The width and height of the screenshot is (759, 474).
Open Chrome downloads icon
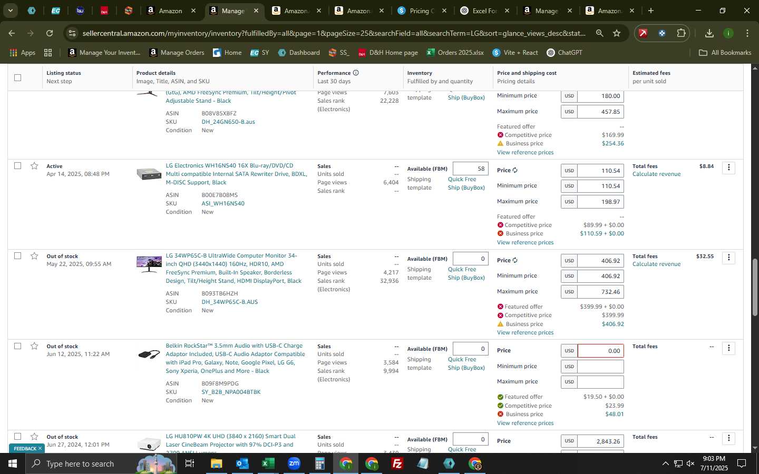coord(709,33)
